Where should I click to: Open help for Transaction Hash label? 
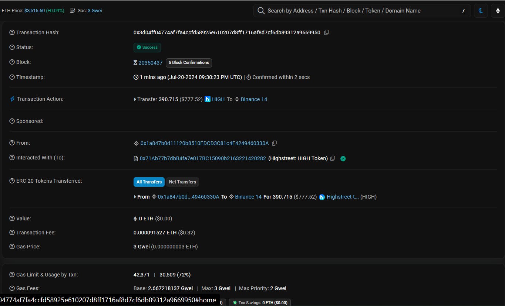point(12,32)
